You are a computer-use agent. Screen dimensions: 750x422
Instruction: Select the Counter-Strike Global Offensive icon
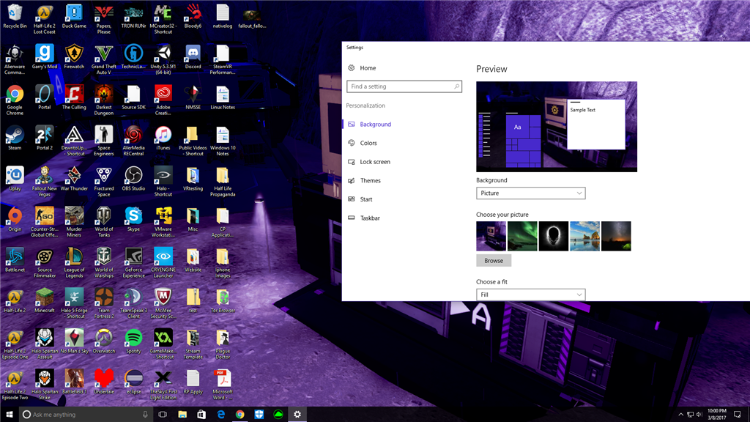point(45,223)
